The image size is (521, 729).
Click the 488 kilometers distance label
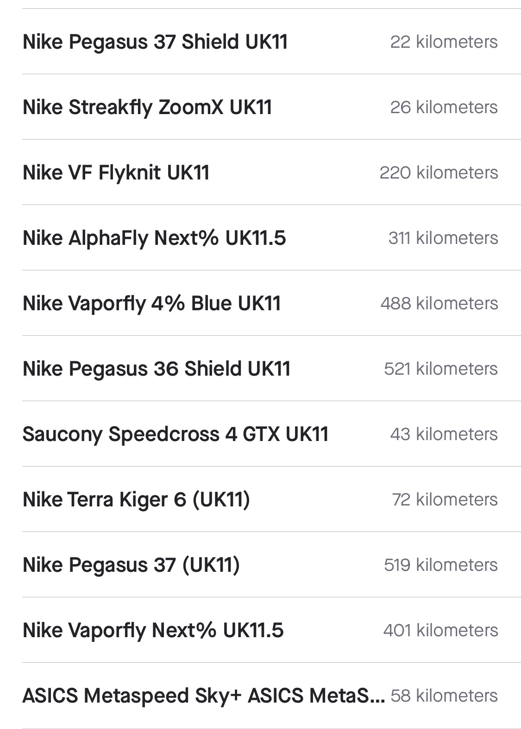[439, 303]
